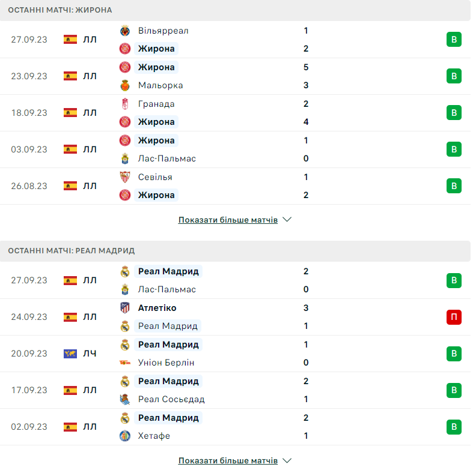This screenshot has height=473, width=473.
Task: Click the Real Sociedad club crest icon
Action: click(125, 399)
